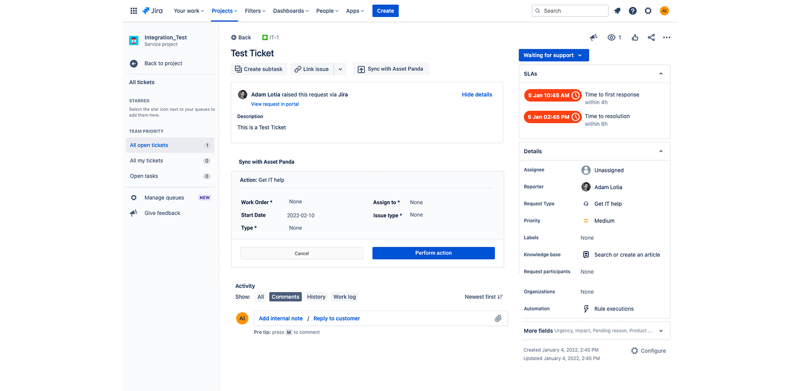Screen dimensions: 800x391
Task: Open the more actions ellipsis menu
Action: tap(667, 37)
